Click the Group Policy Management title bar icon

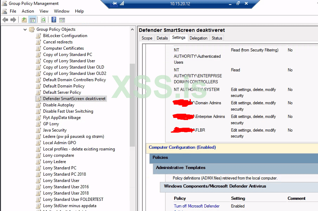pos(4,3)
